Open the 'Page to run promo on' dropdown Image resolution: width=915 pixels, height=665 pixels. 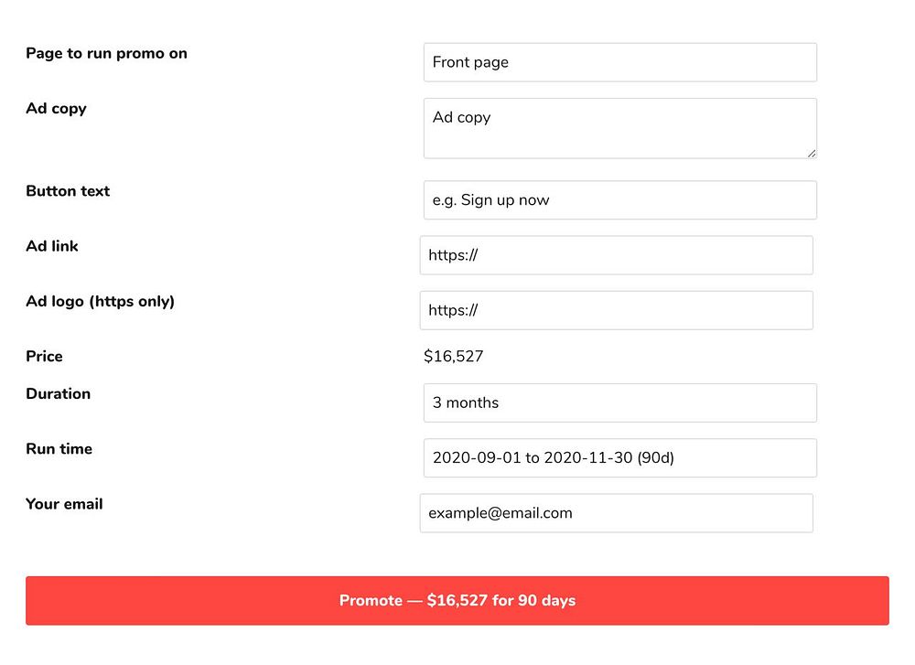(x=619, y=62)
